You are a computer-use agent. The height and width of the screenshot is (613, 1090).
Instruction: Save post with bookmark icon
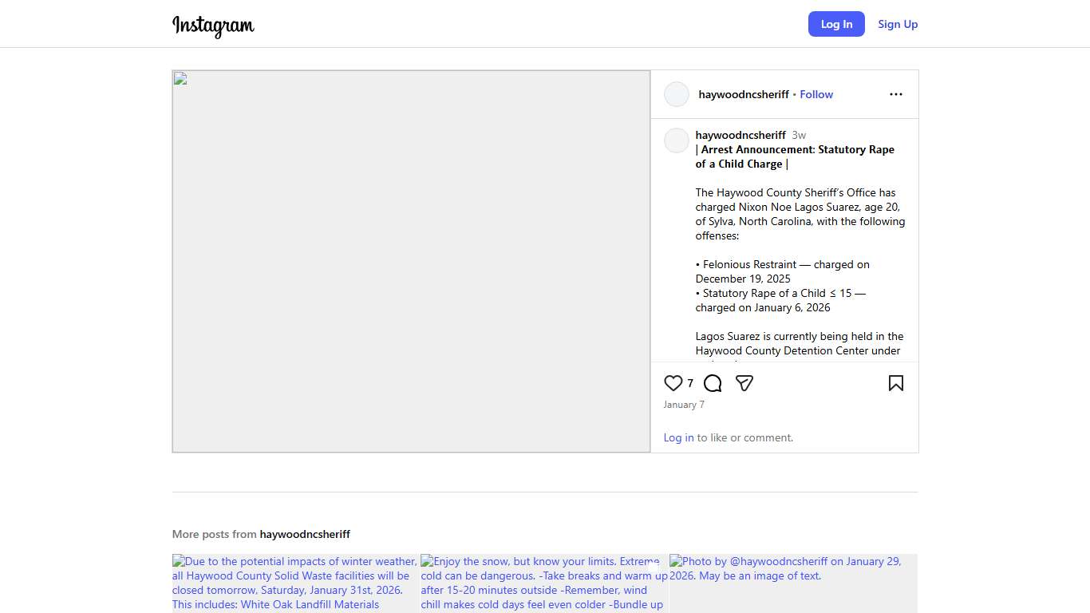click(x=895, y=383)
